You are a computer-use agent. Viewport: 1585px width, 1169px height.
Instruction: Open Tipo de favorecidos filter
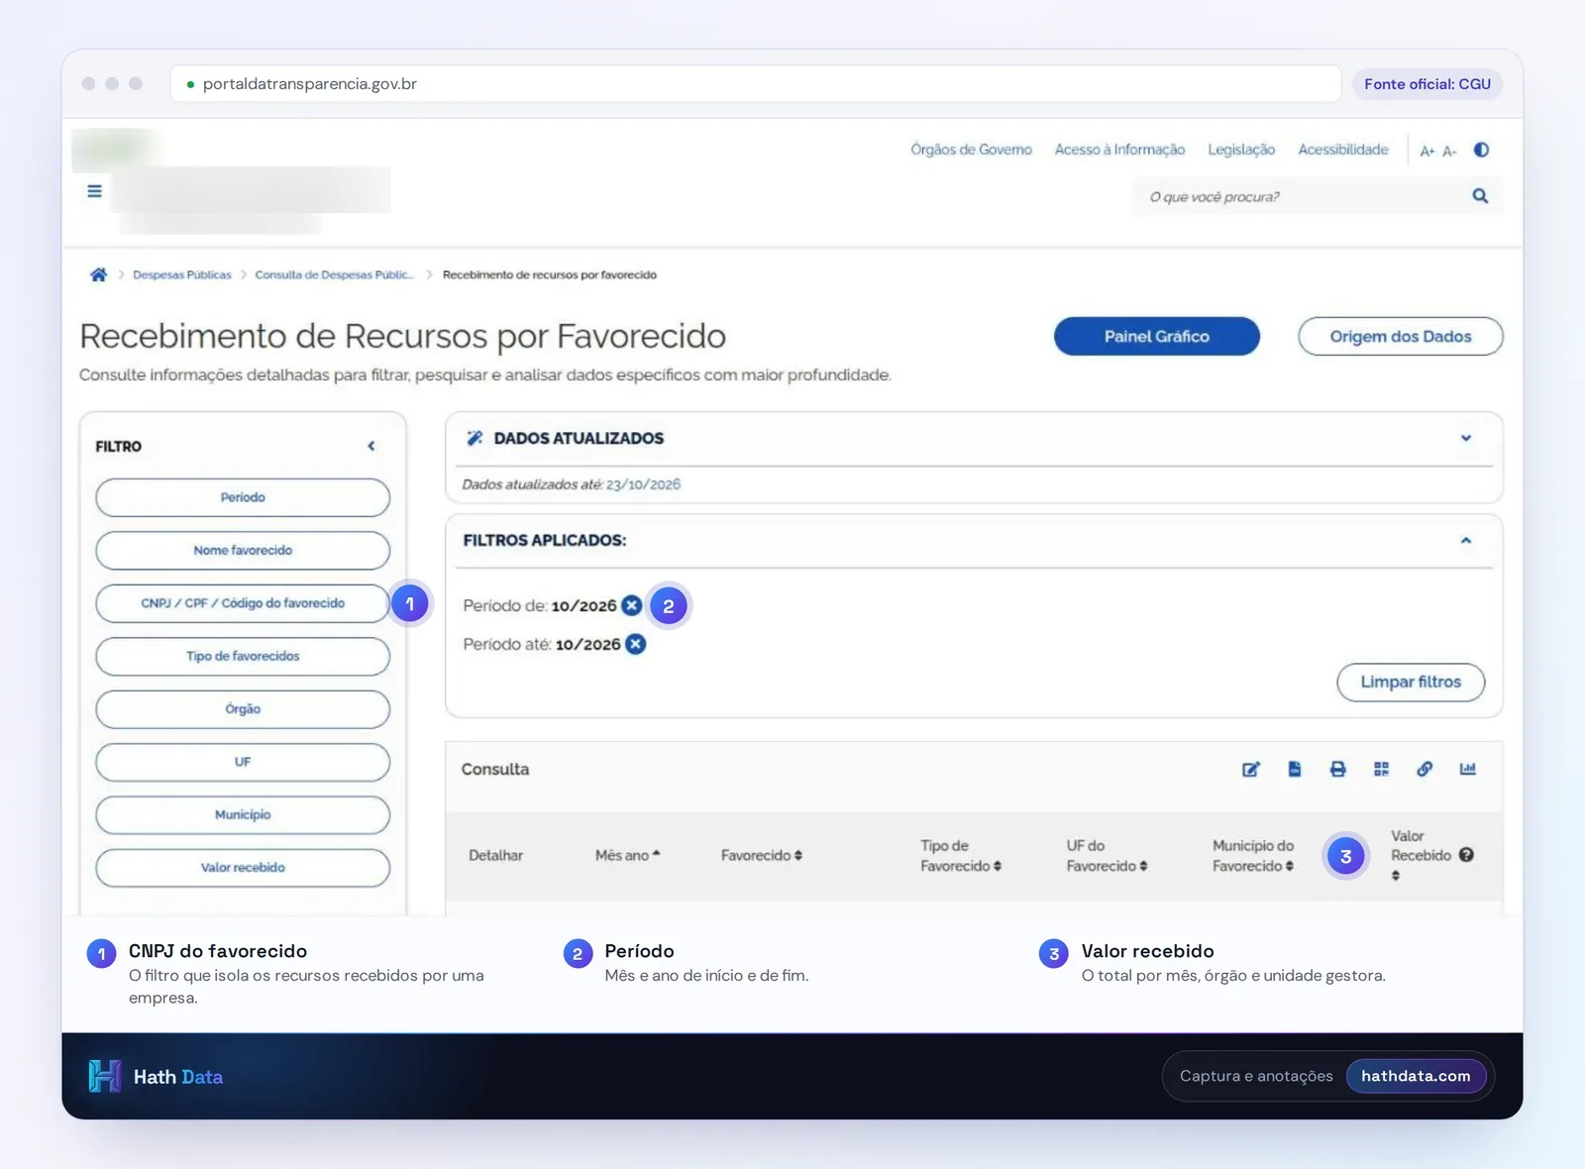point(243,656)
